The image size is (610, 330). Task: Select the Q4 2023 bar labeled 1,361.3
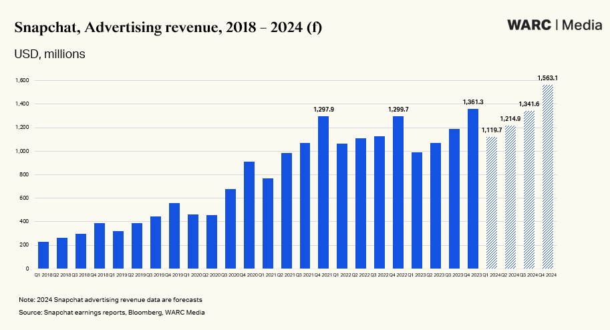pyautogui.click(x=473, y=188)
